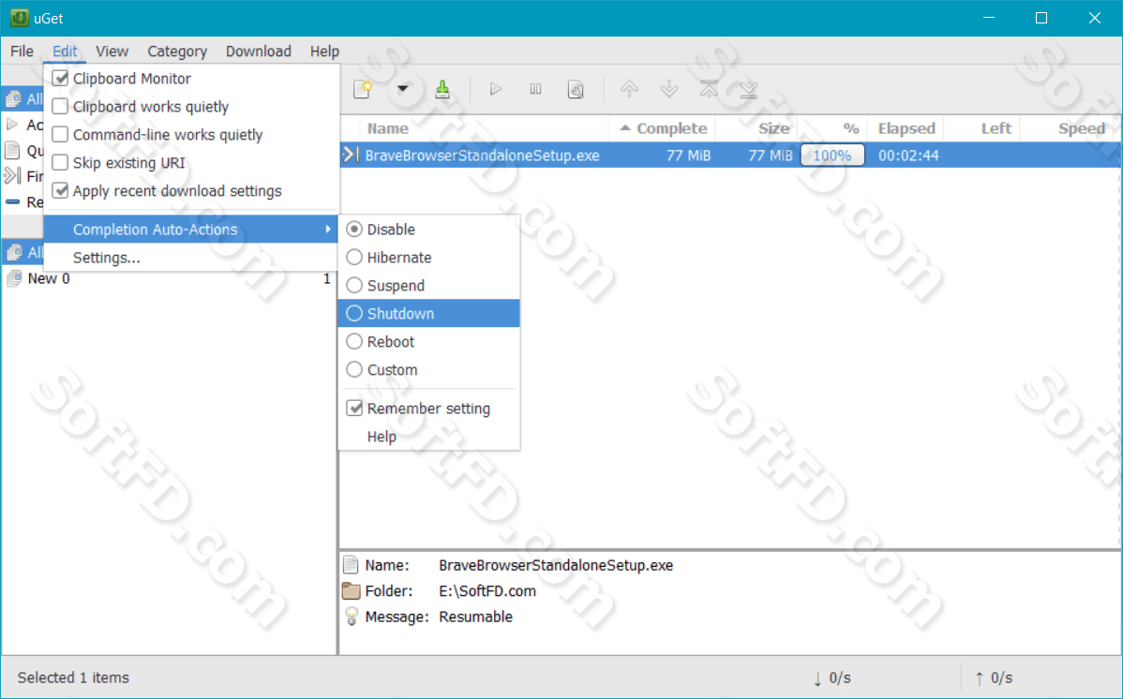Minimize the uGet window
1123x699 pixels.
[989, 18]
